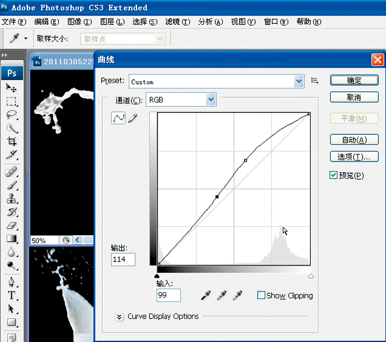Toggle the 预览 preview checkbox

[x=333, y=175]
